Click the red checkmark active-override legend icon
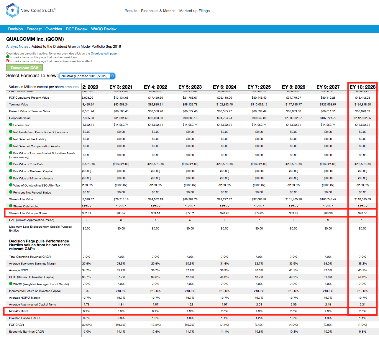The height and width of the screenshot is (337, 379). pyautogui.click(x=8, y=61)
